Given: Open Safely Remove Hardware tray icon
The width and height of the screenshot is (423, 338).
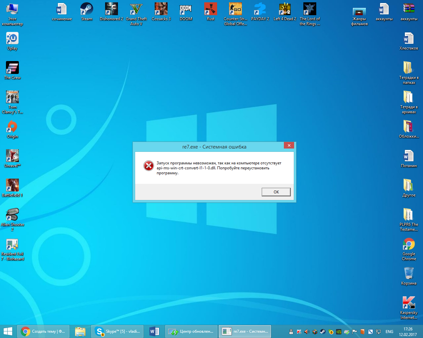Looking at the screenshot, I should (x=347, y=332).
